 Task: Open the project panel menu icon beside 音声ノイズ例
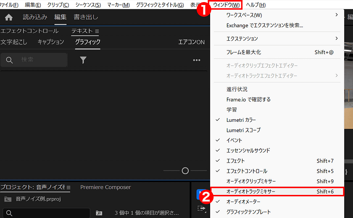[x=68, y=187]
